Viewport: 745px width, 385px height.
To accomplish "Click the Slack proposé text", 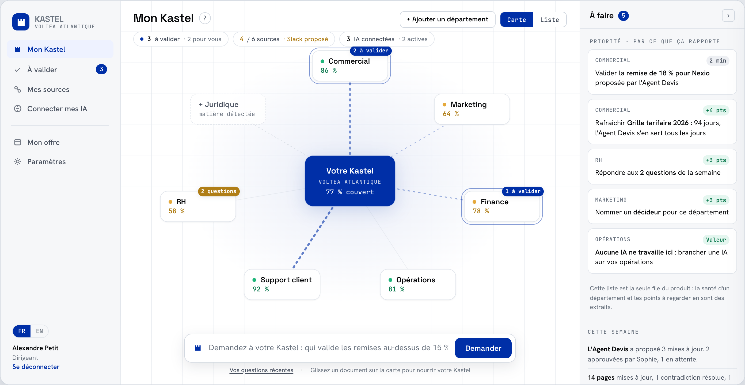I will pyautogui.click(x=307, y=39).
